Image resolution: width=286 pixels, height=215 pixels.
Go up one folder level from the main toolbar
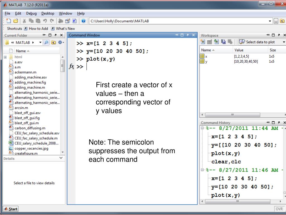click(x=282, y=21)
